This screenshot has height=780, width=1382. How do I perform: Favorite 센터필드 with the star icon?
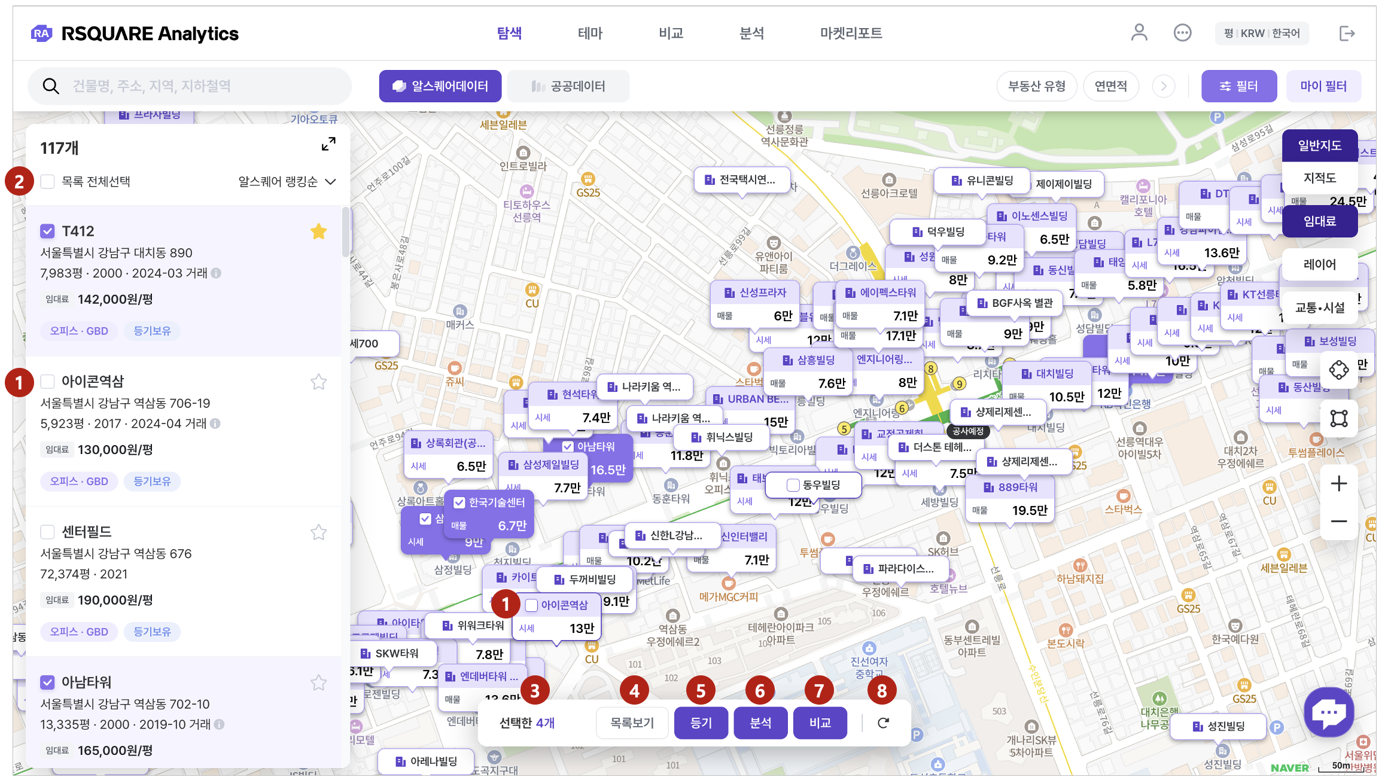pos(319,532)
